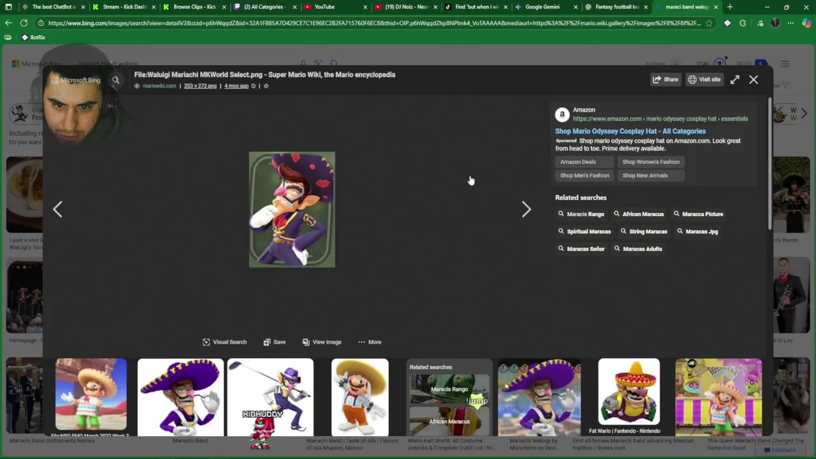Search related Maracas Adults
The width and height of the screenshot is (816, 459).
pos(638,249)
